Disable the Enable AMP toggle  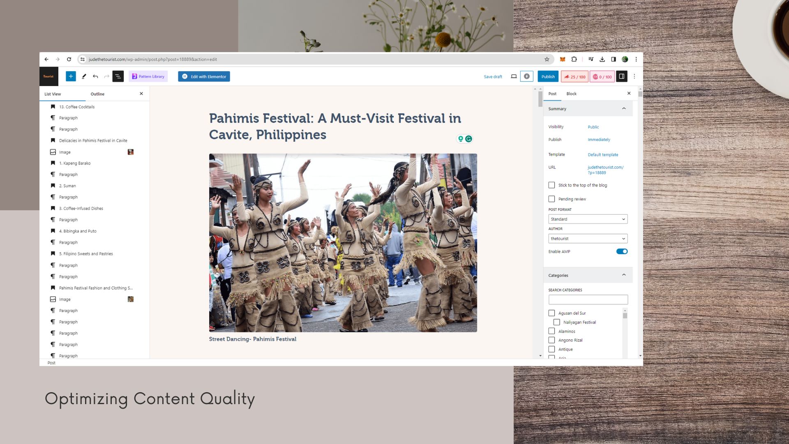pos(622,252)
